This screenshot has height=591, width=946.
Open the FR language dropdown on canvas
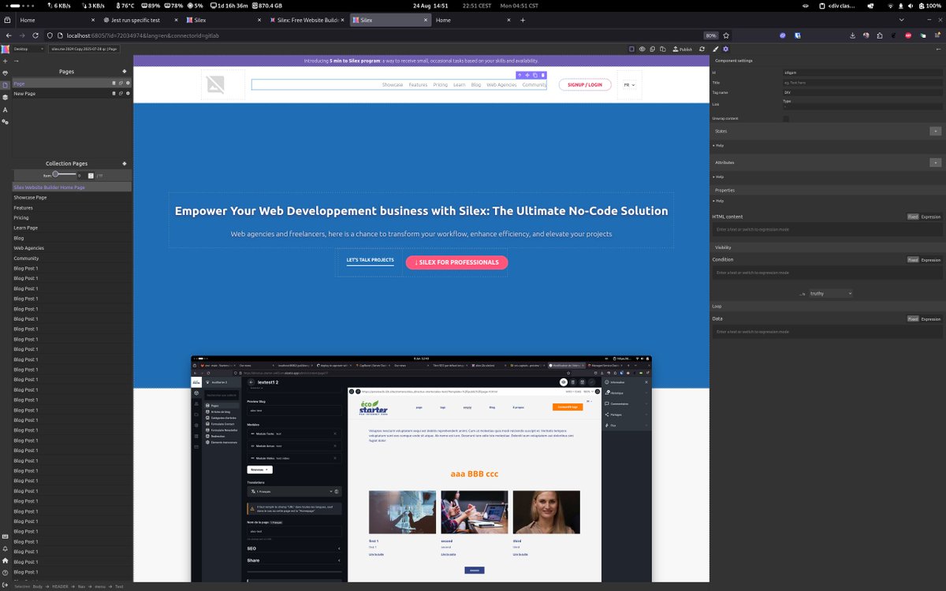point(629,85)
